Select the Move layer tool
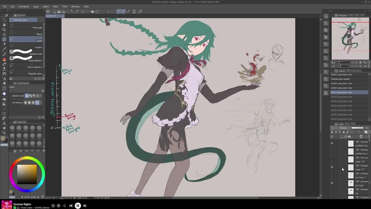The image size is (371, 209). 4,34
